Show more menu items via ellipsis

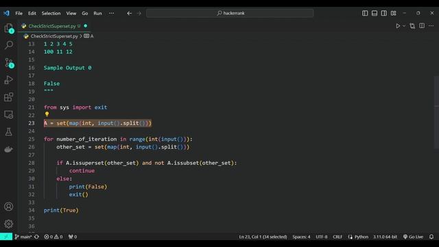(111, 13)
